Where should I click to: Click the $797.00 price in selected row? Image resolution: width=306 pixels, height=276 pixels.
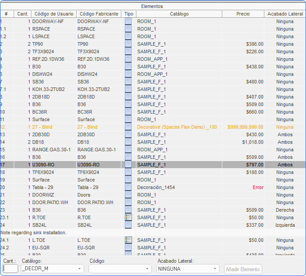(x=255, y=165)
